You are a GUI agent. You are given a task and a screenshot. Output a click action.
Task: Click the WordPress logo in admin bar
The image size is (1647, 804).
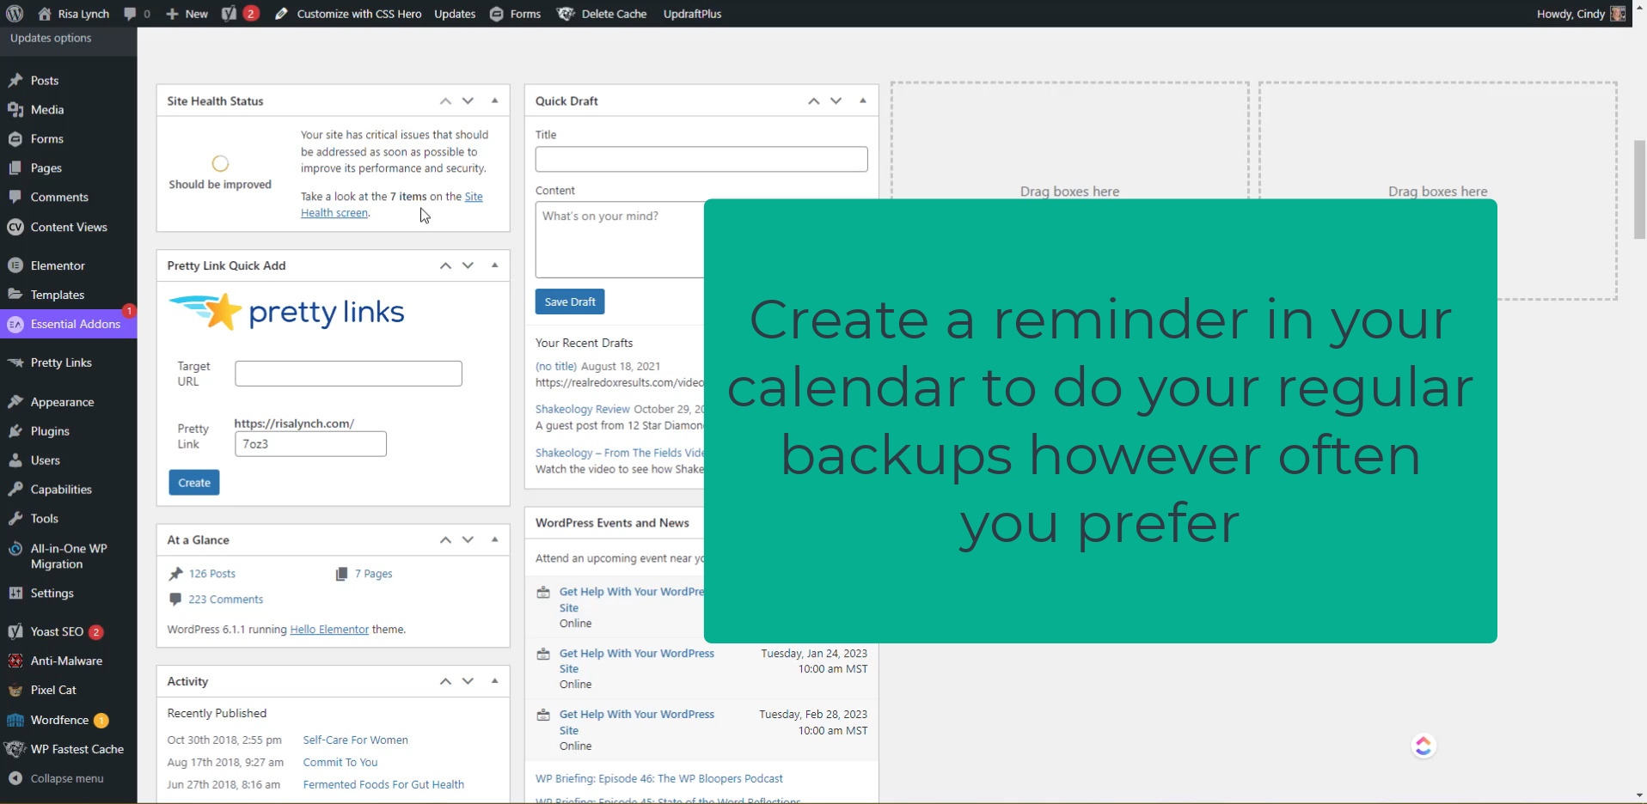[x=15, y=14]
